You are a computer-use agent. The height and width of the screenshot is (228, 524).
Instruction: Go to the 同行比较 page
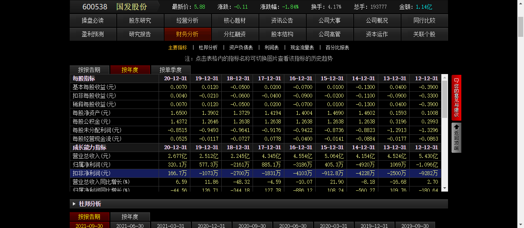(x=424, y=21)
